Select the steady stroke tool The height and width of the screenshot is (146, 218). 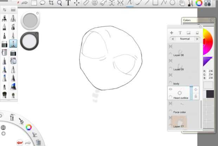pyautogui.click(x=129, y=3)
